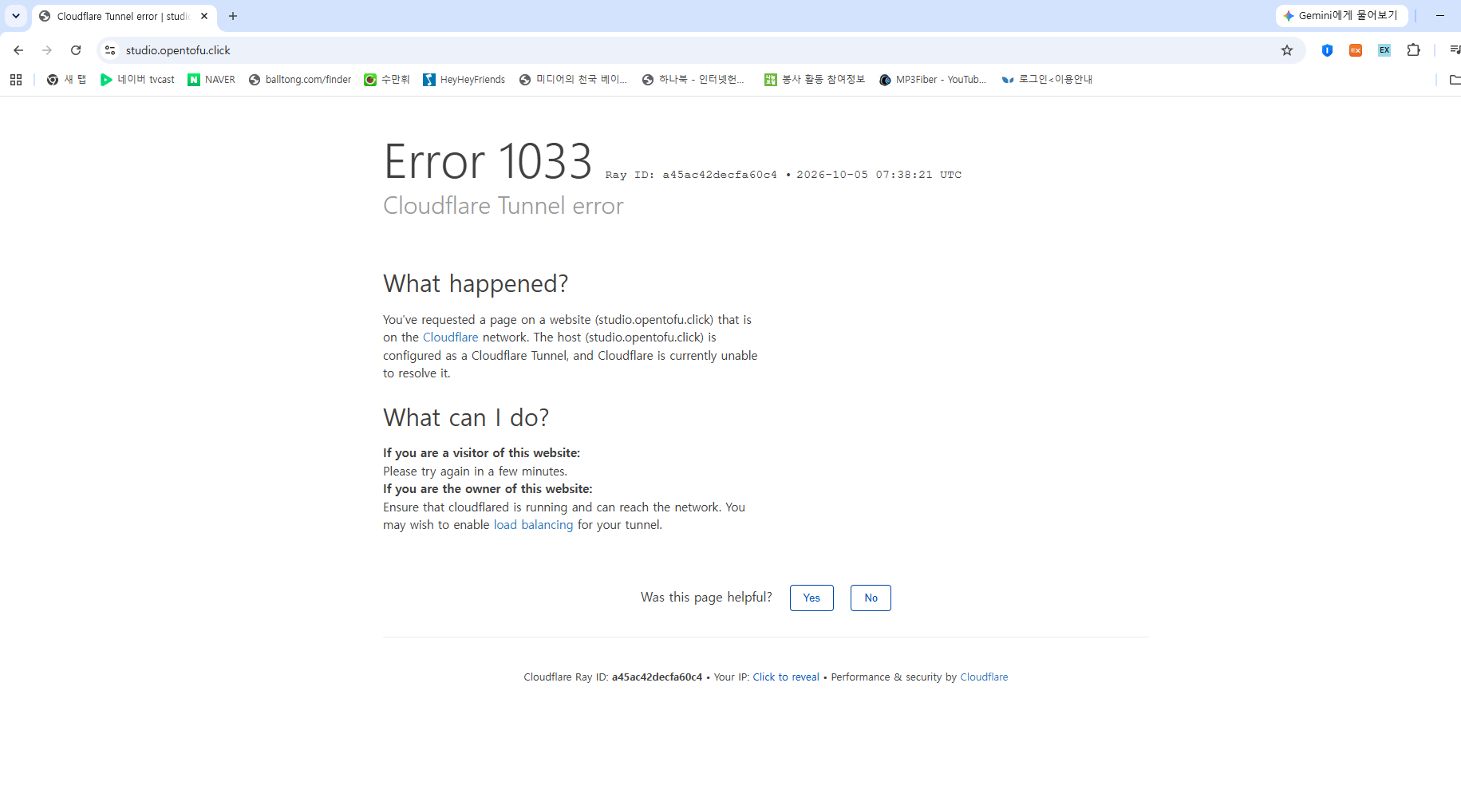This screenshot has width=1461, height=809.
Task: Open the Cloudflare link in footer
Action: [x=984, y=677]
